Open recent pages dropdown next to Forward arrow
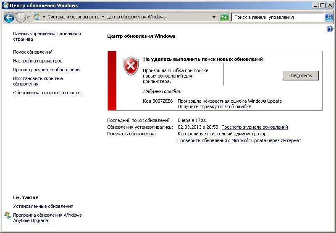 tap(29, 17)
